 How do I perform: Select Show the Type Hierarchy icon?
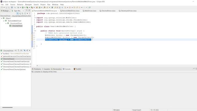pos(18,14)
